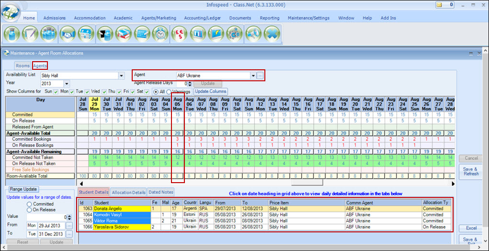Screen dimensions: 489x251
Task: Open the Year dropdown
Action: 67,84
